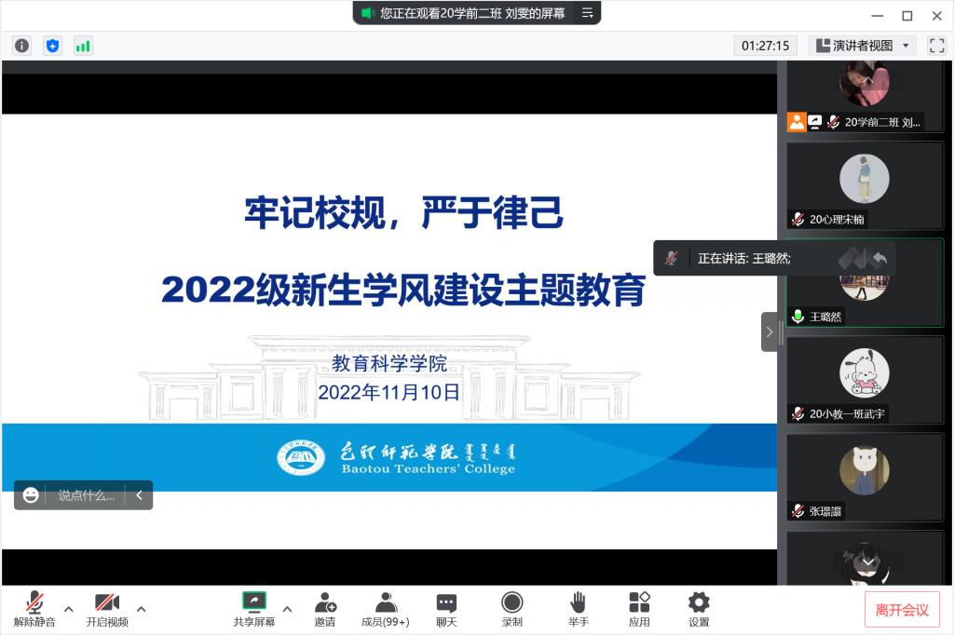Click 共享屏幕 share screen
The image size is (954, 635).
[254, 609]
